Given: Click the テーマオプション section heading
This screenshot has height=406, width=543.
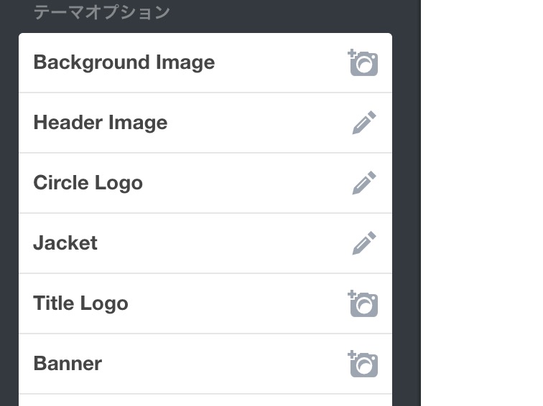Looking at the screenshot, I should click(x=101, y=12).
